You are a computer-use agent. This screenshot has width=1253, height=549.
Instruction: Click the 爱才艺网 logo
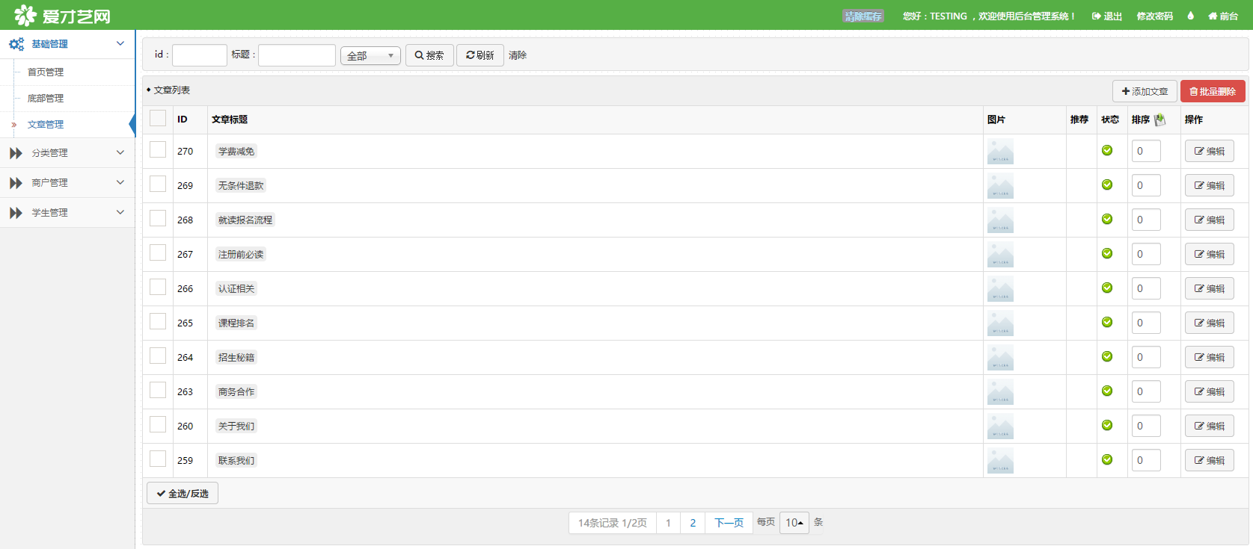(62, 16)
